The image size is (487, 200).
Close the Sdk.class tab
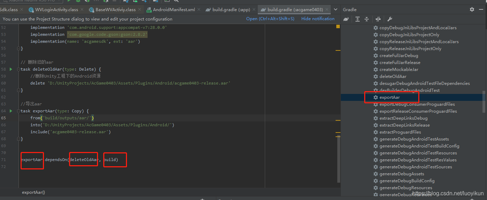(22, 10)
